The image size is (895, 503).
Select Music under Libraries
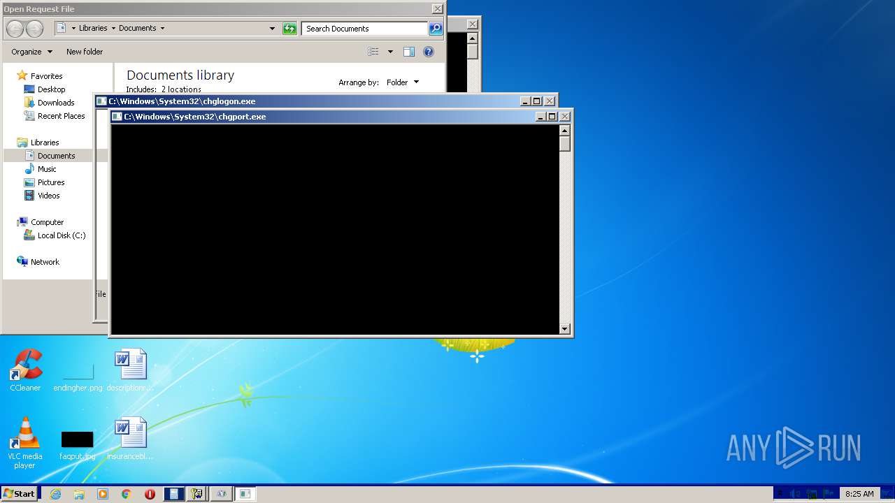tap(47, 169)
